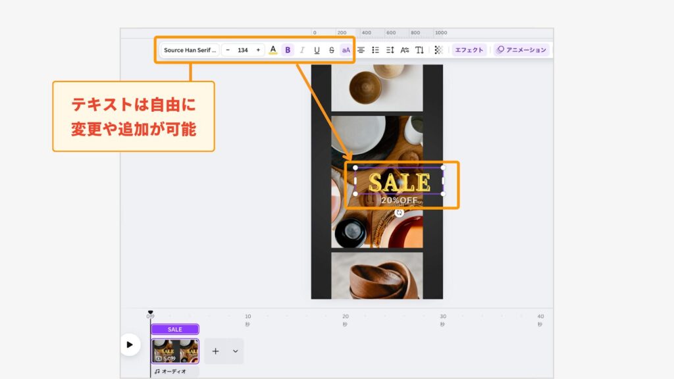Toggle italic formatting in the toolbar
674x379 pixels.
[x=303, y=49]
